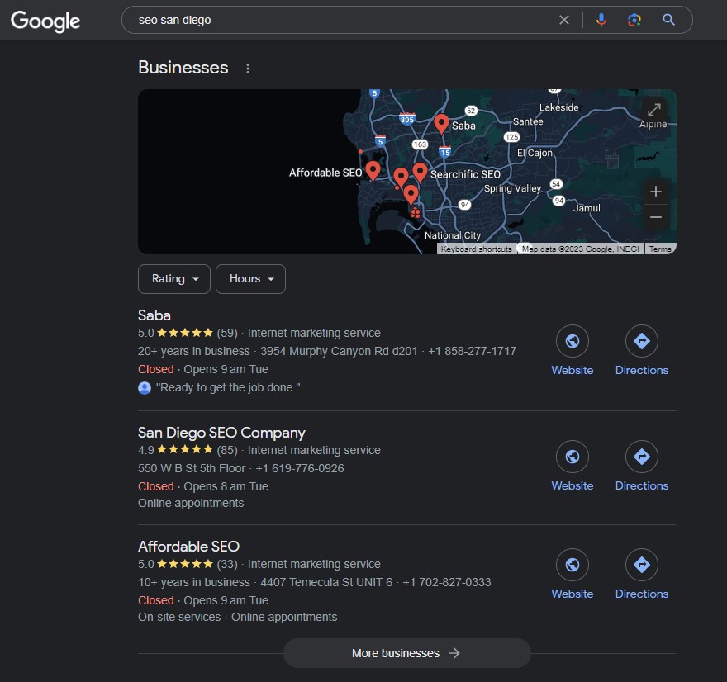Viewport: 727px width, 682px height.
Task: Expand the map to full view
Action: [x=653, y=110]
